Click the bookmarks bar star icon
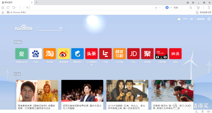Viewport: 212px width, 113px height. [x=3, y=12]
